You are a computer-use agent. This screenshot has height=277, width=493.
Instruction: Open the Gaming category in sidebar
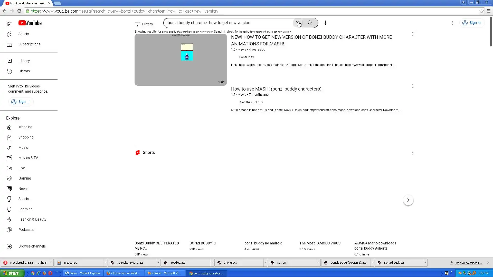(25, 178)
